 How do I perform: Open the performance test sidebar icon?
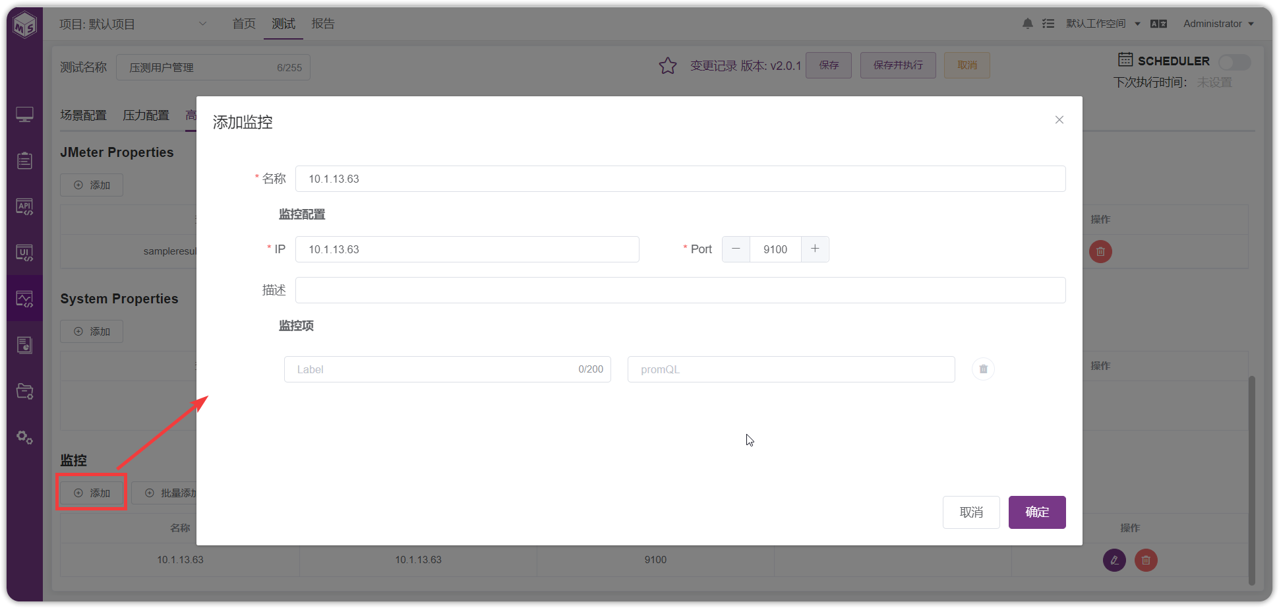point(25,299)
